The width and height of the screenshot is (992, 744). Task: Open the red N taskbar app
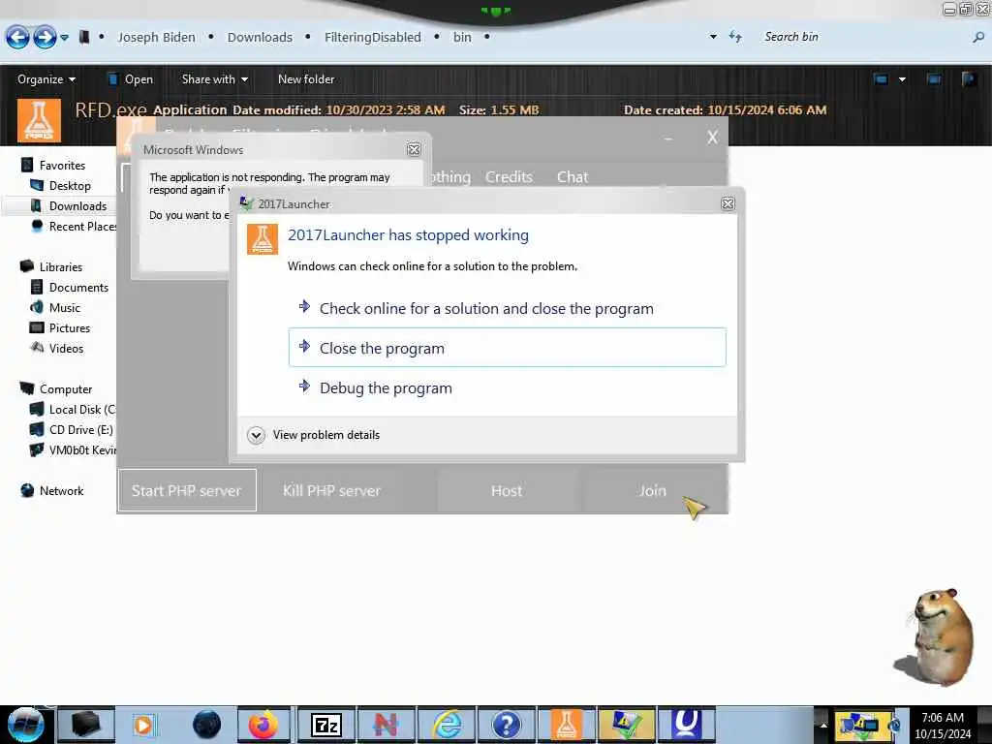[x=386, y=725]
